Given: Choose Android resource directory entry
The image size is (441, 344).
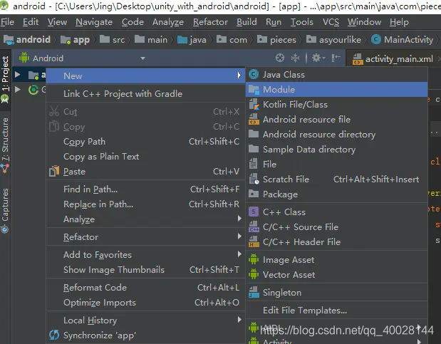Looking at the screenshot, I should (x=337, y=134).
